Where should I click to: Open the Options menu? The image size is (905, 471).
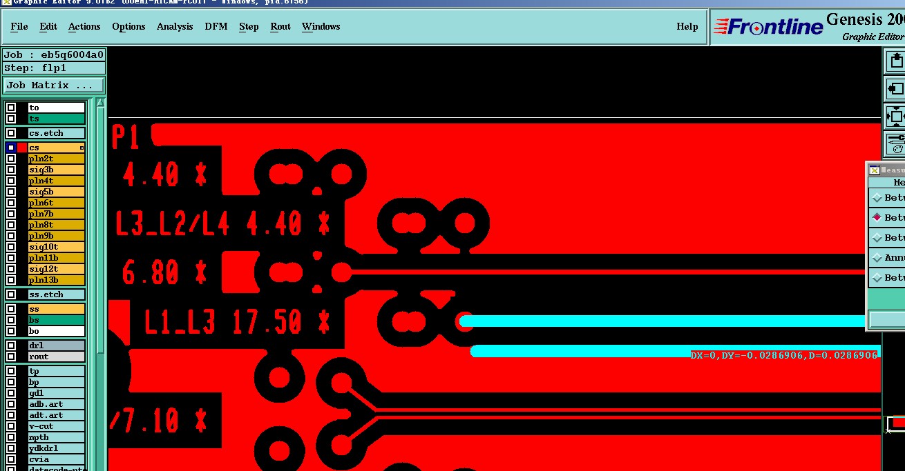click(x=128, y=26)
